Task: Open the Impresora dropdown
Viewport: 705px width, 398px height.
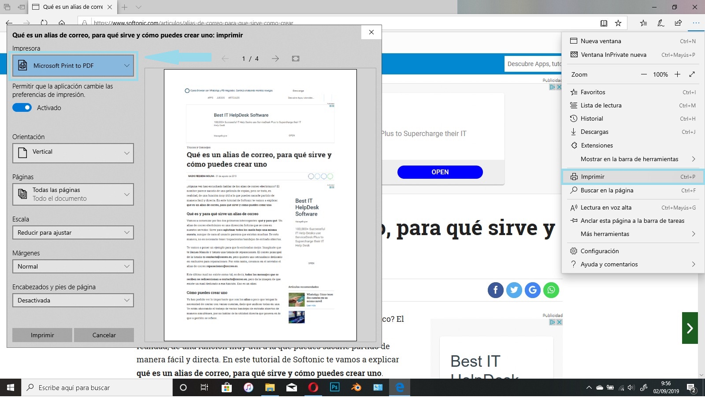Action: coord(73,66)
